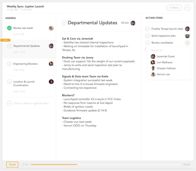The height and width of the screenshot is (171, 196).
Task: Open Review last week owner avatar
Action: [x=51, y=28]
